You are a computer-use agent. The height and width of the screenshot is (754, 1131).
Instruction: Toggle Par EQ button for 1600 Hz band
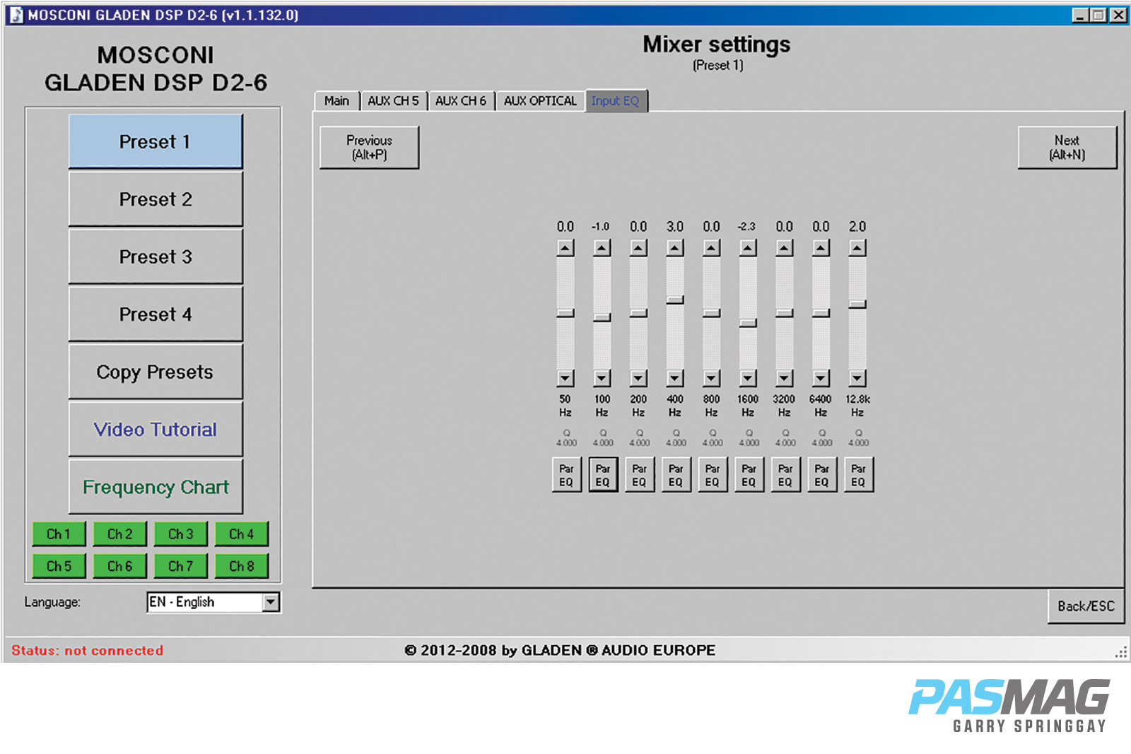coord(749,475)
